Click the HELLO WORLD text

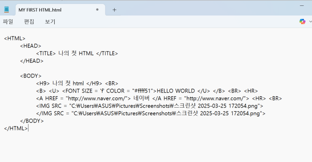(x=176, y=91)
